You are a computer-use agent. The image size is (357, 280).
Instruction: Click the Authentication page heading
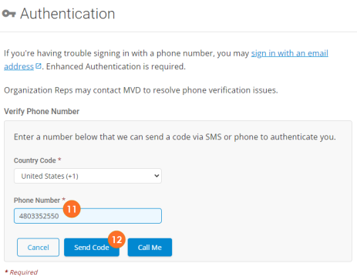pyautogui.click(x=68, y=14)
